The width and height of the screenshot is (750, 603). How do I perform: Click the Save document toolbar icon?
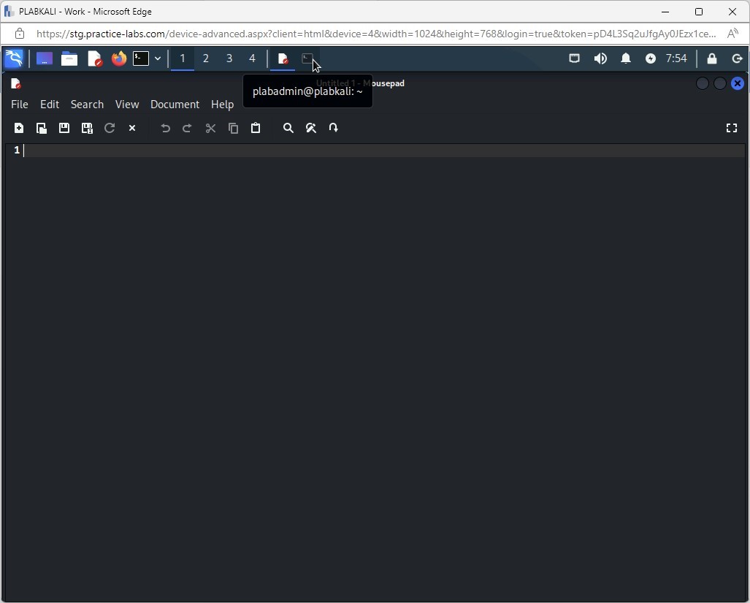[64, 128]
